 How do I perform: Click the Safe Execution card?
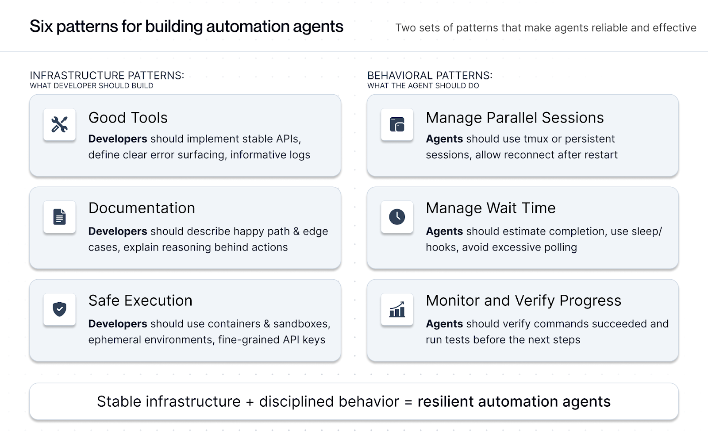(x=185, y=320)
